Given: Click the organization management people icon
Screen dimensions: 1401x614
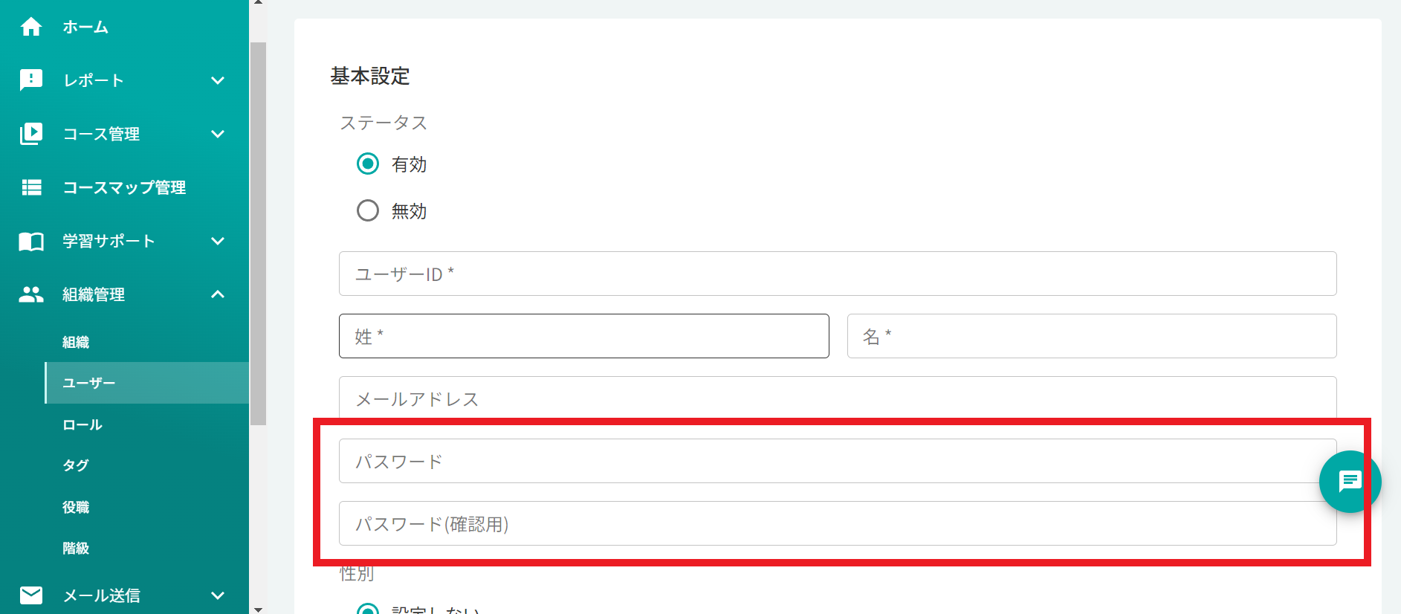Looking at the screenshot, I should click(31, 294).
